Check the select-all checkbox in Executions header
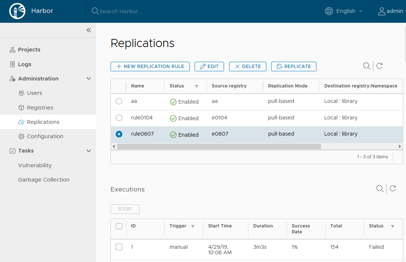Image resolution: width=406 pixels, height=262 pixels. (x=119, y=226)
